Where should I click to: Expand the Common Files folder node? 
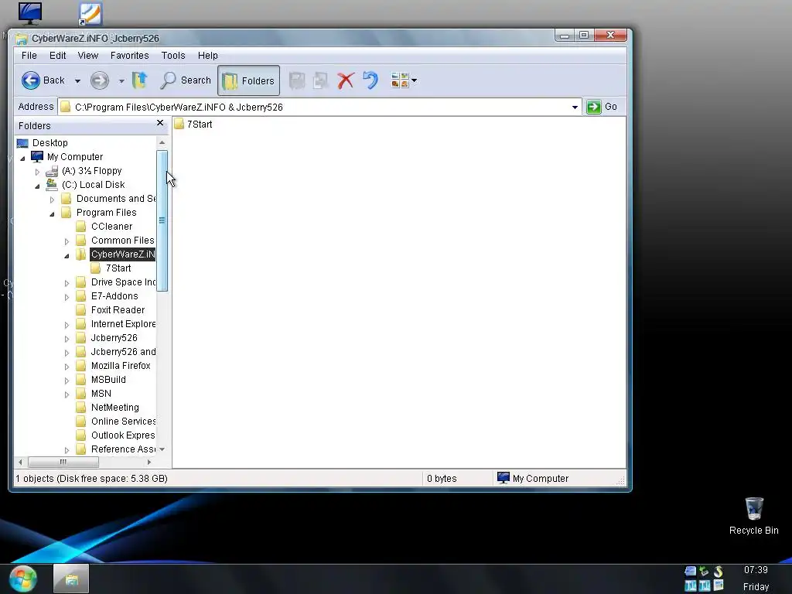click(x=67, y=241)
